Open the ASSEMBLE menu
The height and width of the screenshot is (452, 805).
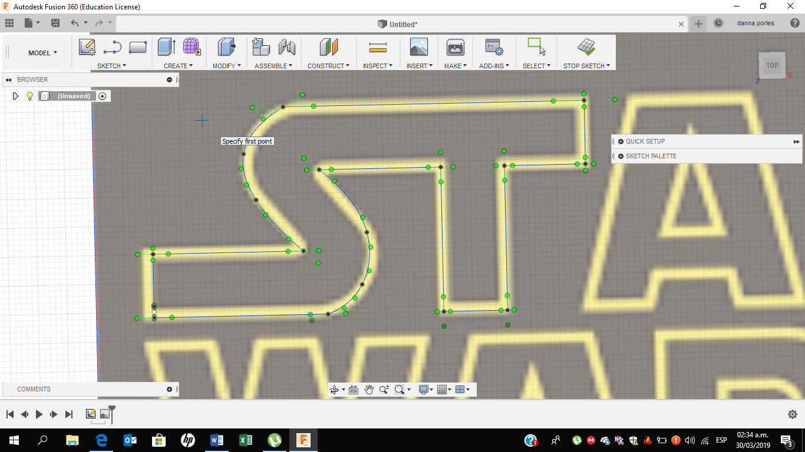pyautogui.click(x=274, y=66)
